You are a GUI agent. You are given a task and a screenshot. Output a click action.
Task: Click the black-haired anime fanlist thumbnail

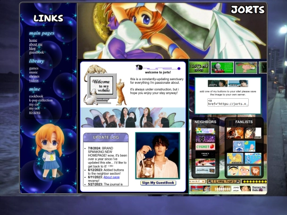(x=253, y=133)
